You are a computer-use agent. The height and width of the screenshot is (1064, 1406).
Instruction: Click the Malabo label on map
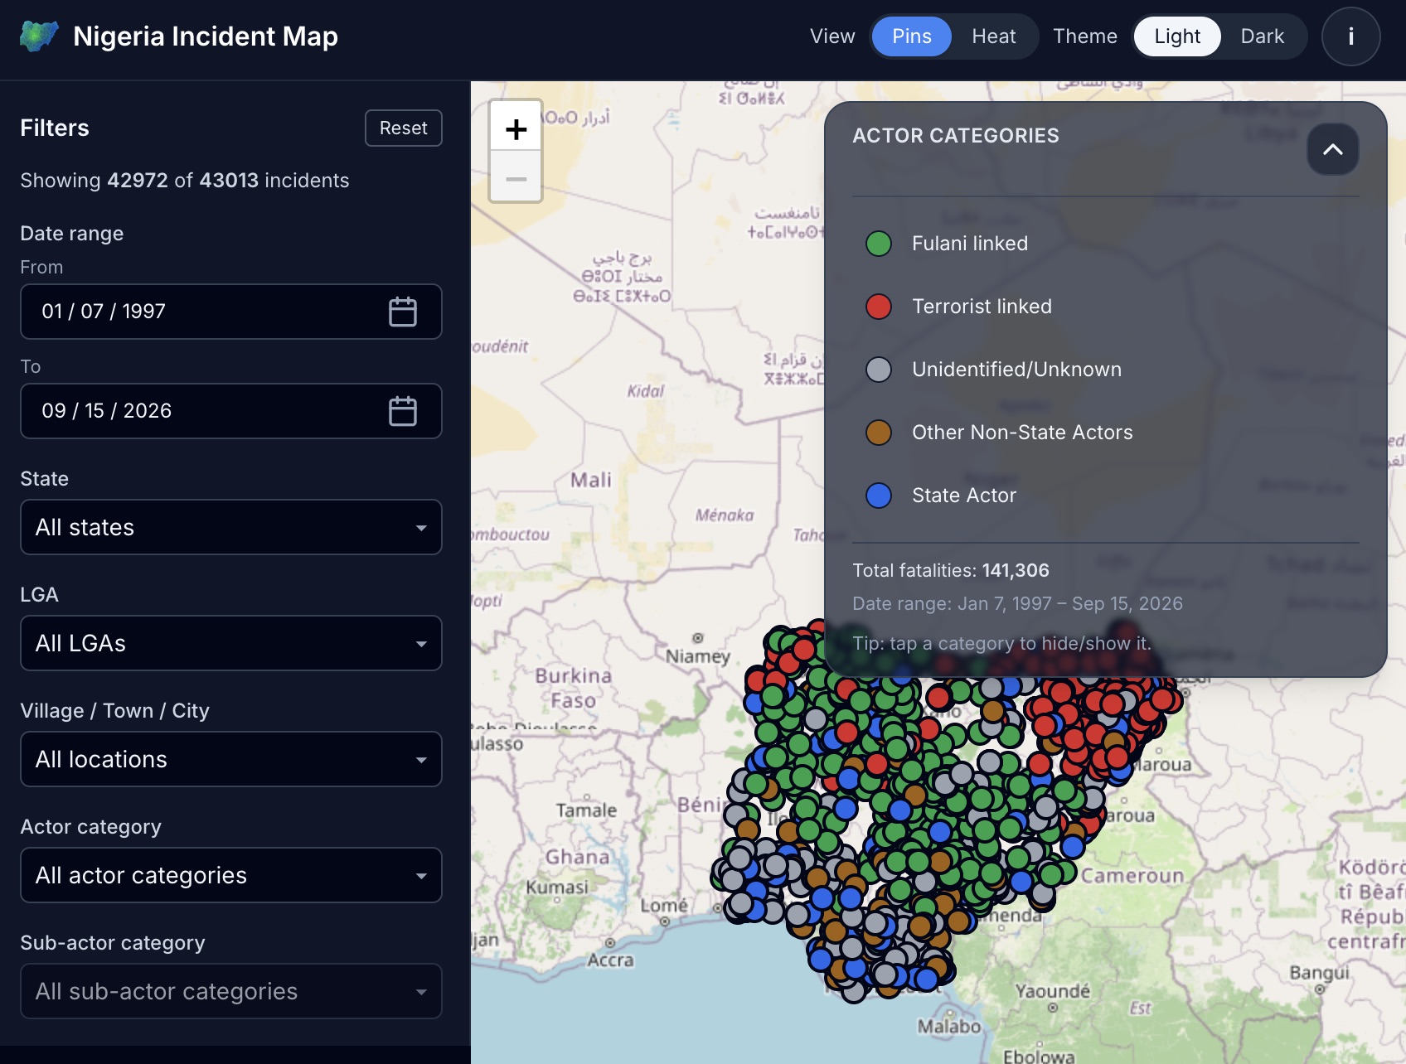click(x=949, y=1027)
